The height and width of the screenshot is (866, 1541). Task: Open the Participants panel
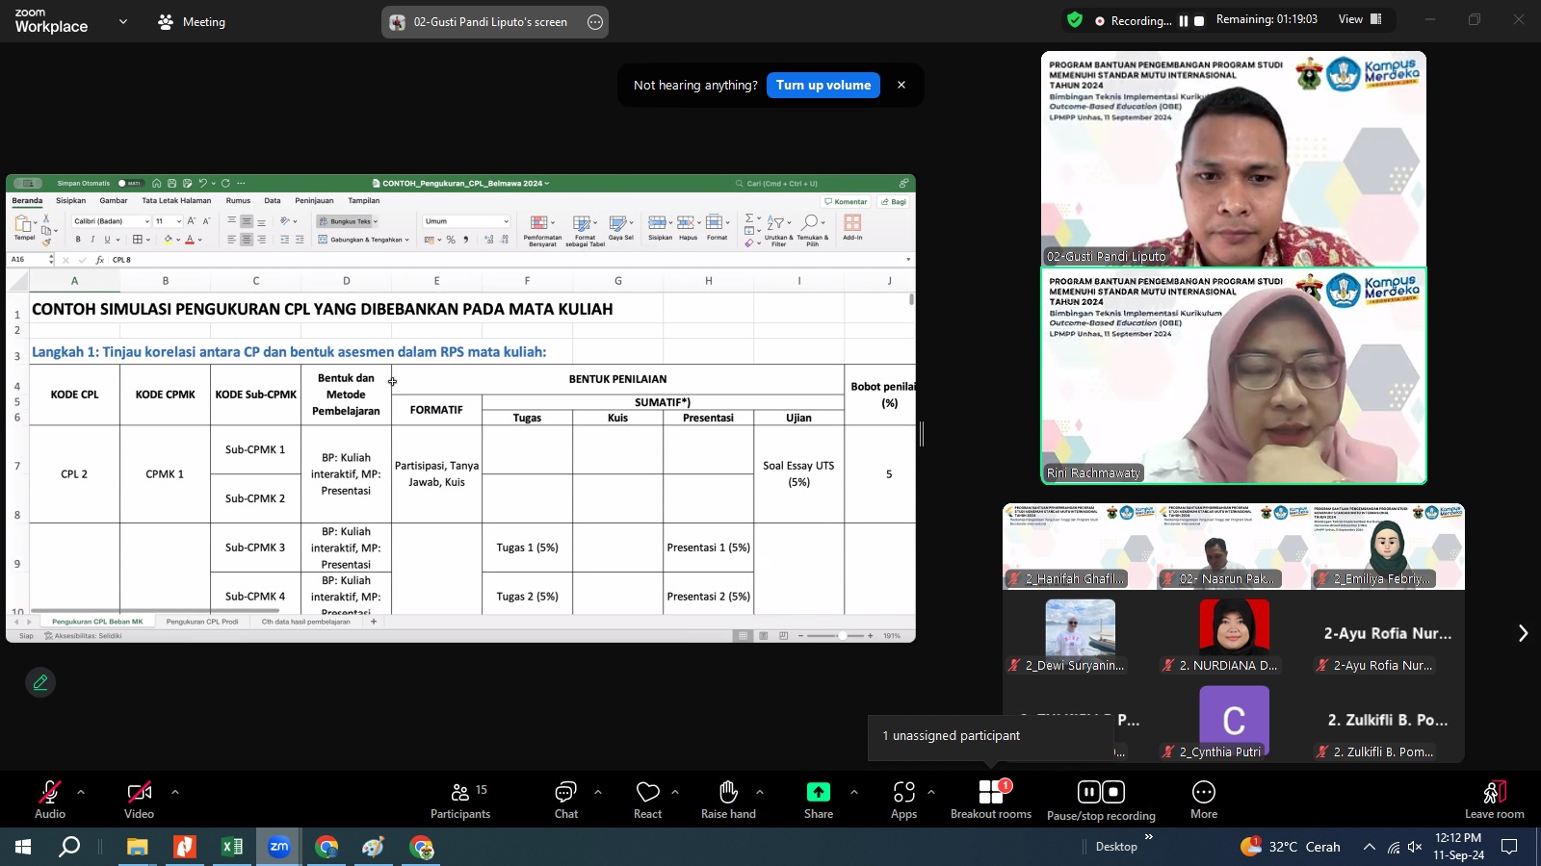pyautogui.click(x=460, y=800)
